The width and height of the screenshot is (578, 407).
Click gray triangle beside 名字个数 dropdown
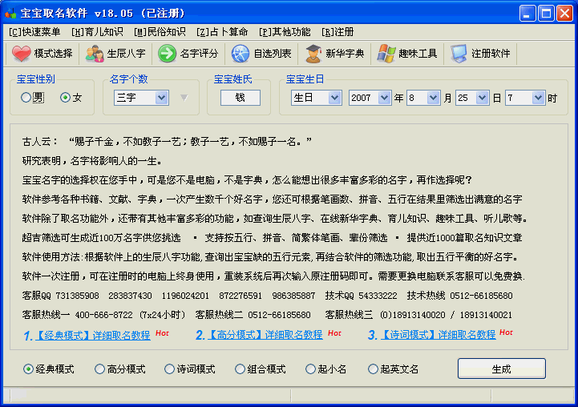[184, 98]
